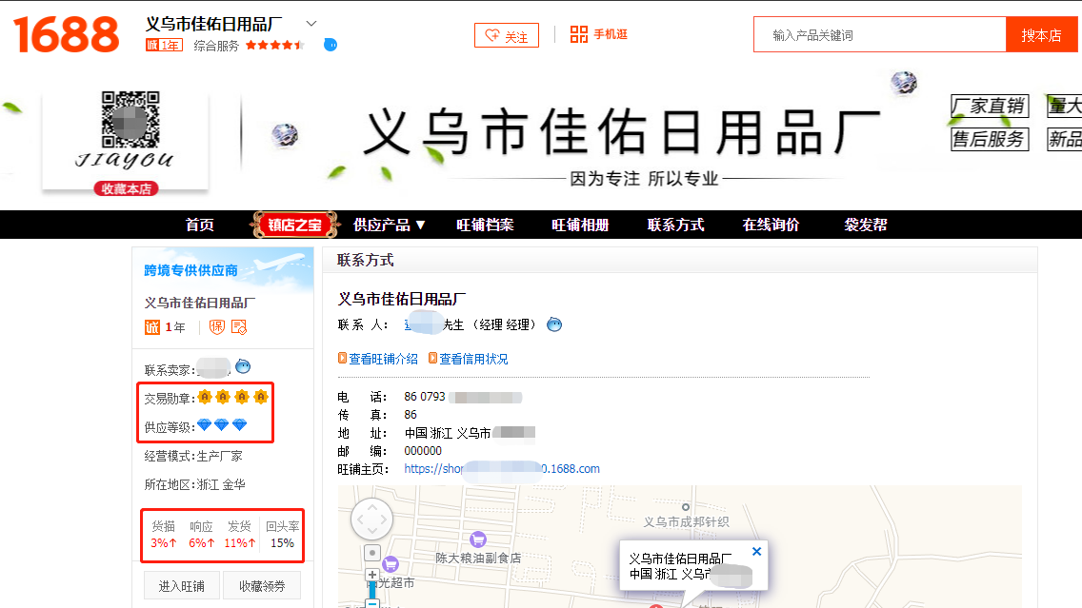1082x608 pixels.
Task: Click the 厂家直销 banner tag
Action: pos(990,107)
